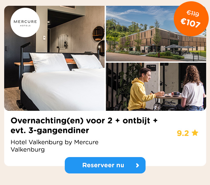Click the white pillows on the bed
Viewport: 210px width, 185px height.
66,62
